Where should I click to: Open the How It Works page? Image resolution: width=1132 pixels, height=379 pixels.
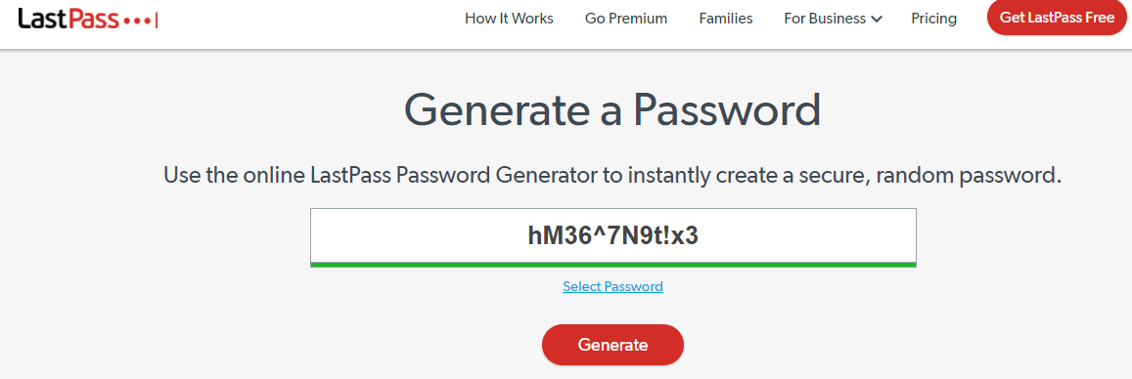(x=509, y=19)
